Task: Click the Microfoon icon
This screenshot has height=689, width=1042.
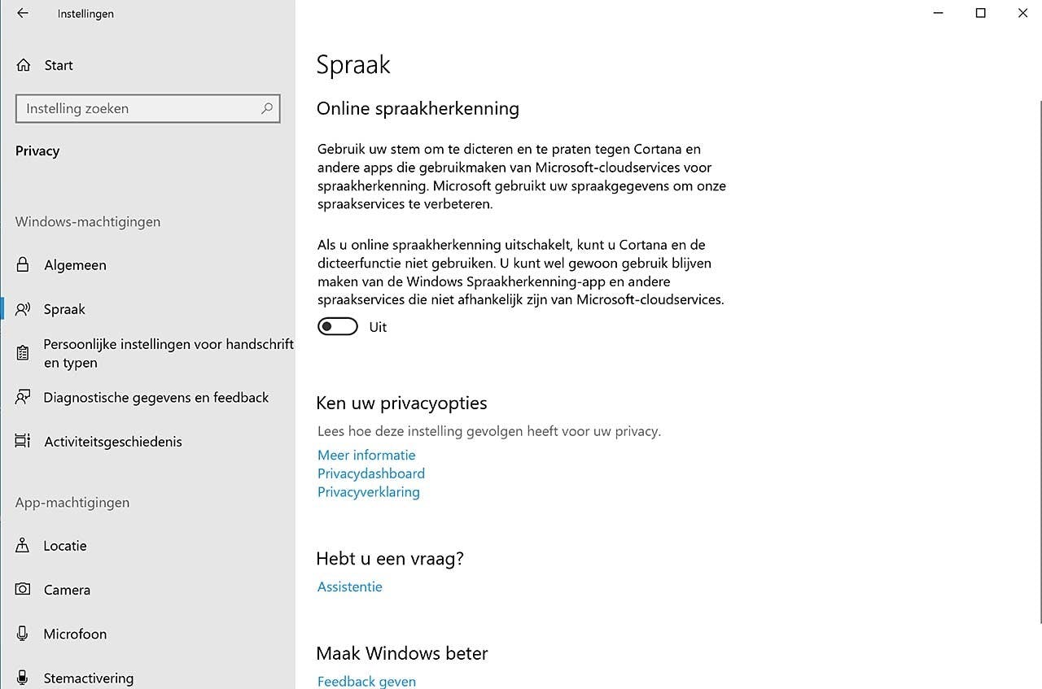Action: click(23, 634)
